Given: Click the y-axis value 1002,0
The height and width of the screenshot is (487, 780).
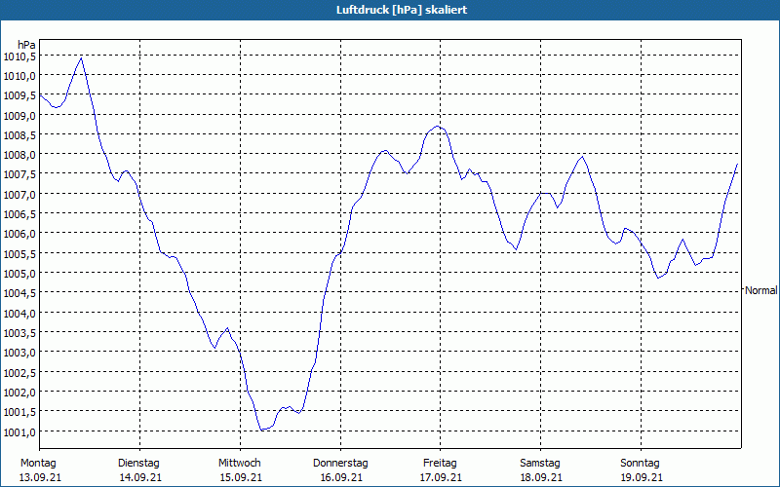Looking at the screenshot, I should (x=19, y=393).
